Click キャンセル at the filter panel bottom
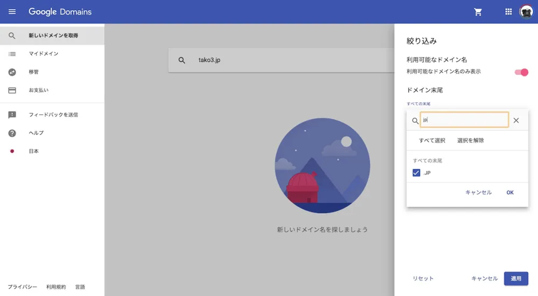 484,278
